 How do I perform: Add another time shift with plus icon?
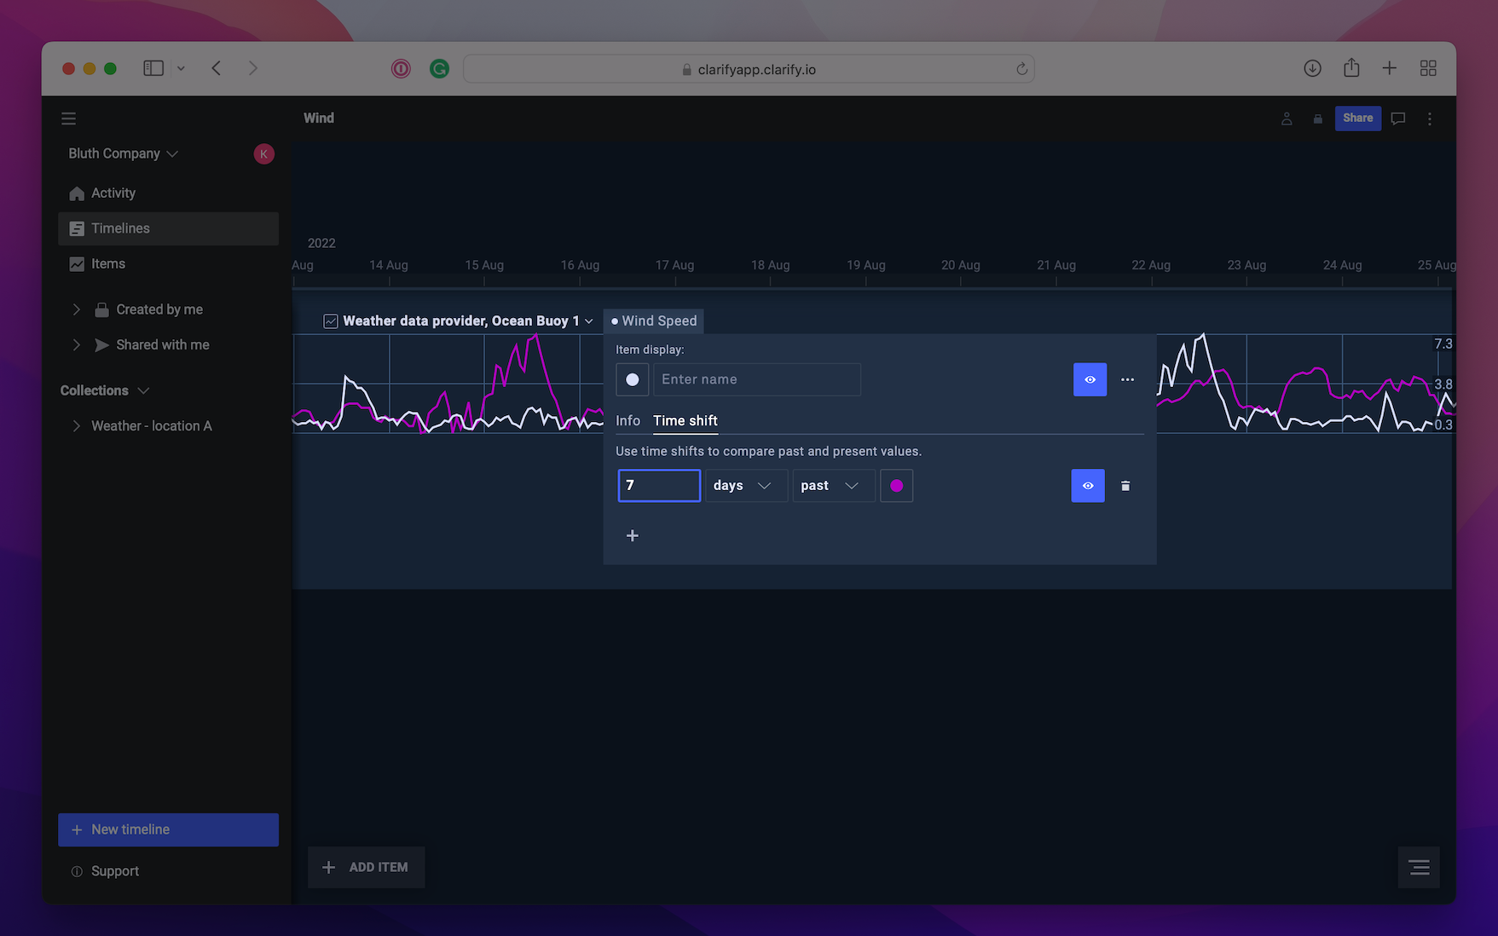coord(632,535)
